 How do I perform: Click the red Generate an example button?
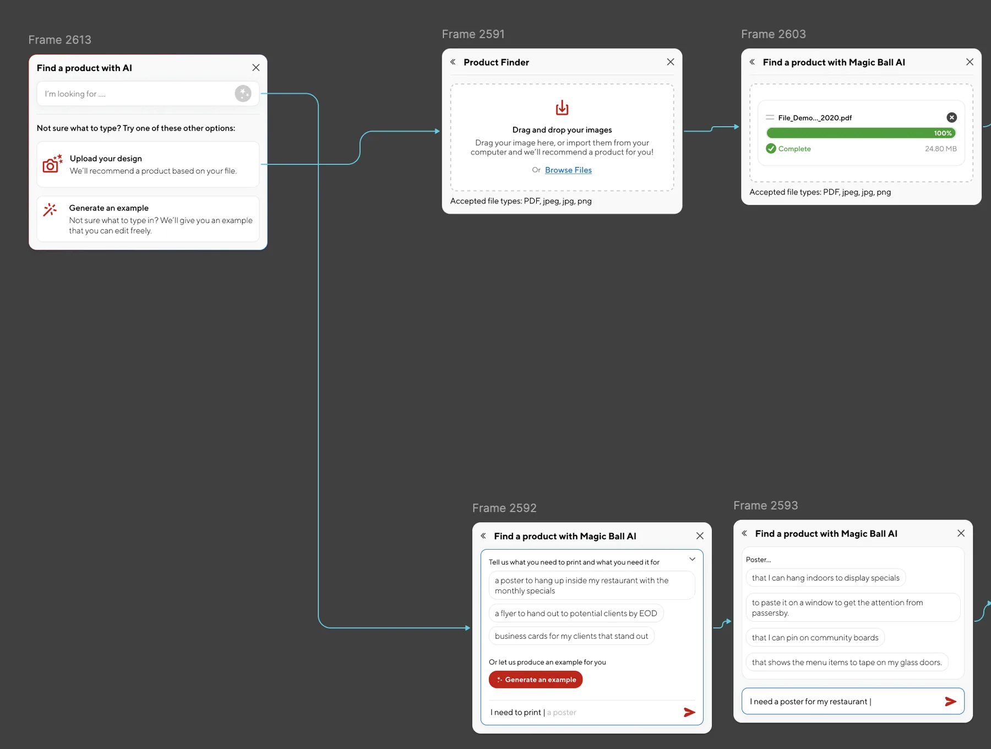tap(536, 680)
